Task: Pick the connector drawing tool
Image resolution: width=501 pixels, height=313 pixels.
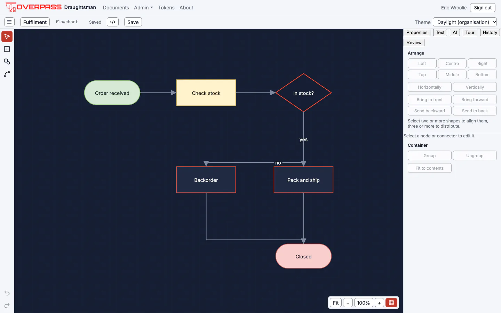Action: (7, 74)
